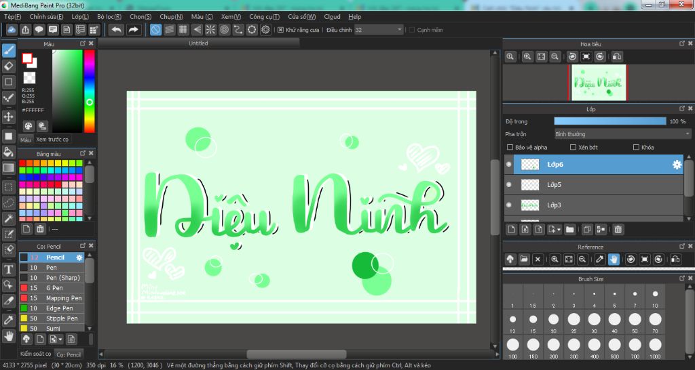Screen dimensions: 695x370
Task: Select the Gradient tool
Action: (8, 168)
